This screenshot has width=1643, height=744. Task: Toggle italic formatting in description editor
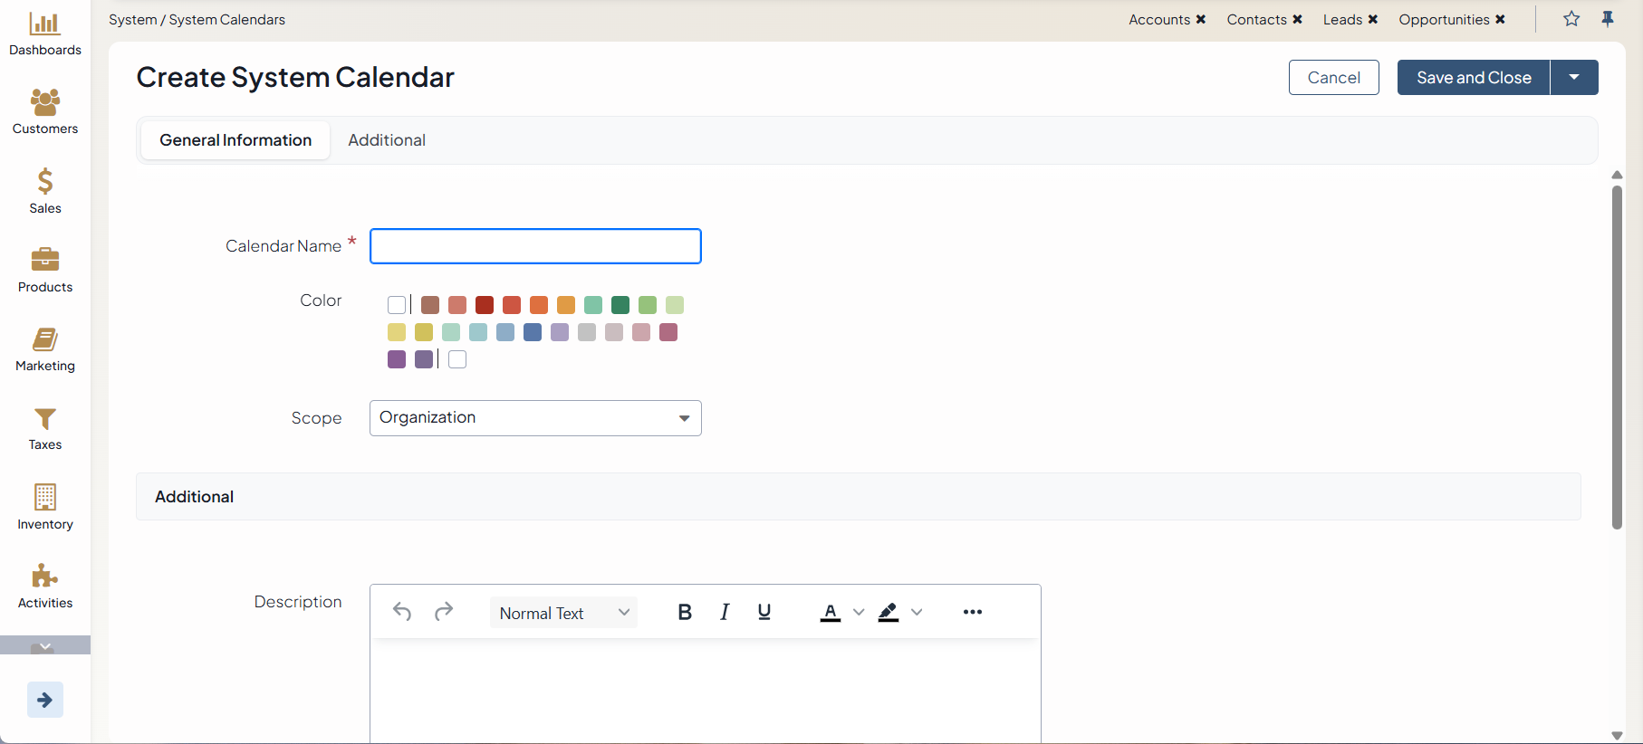(x=725, y=613)
